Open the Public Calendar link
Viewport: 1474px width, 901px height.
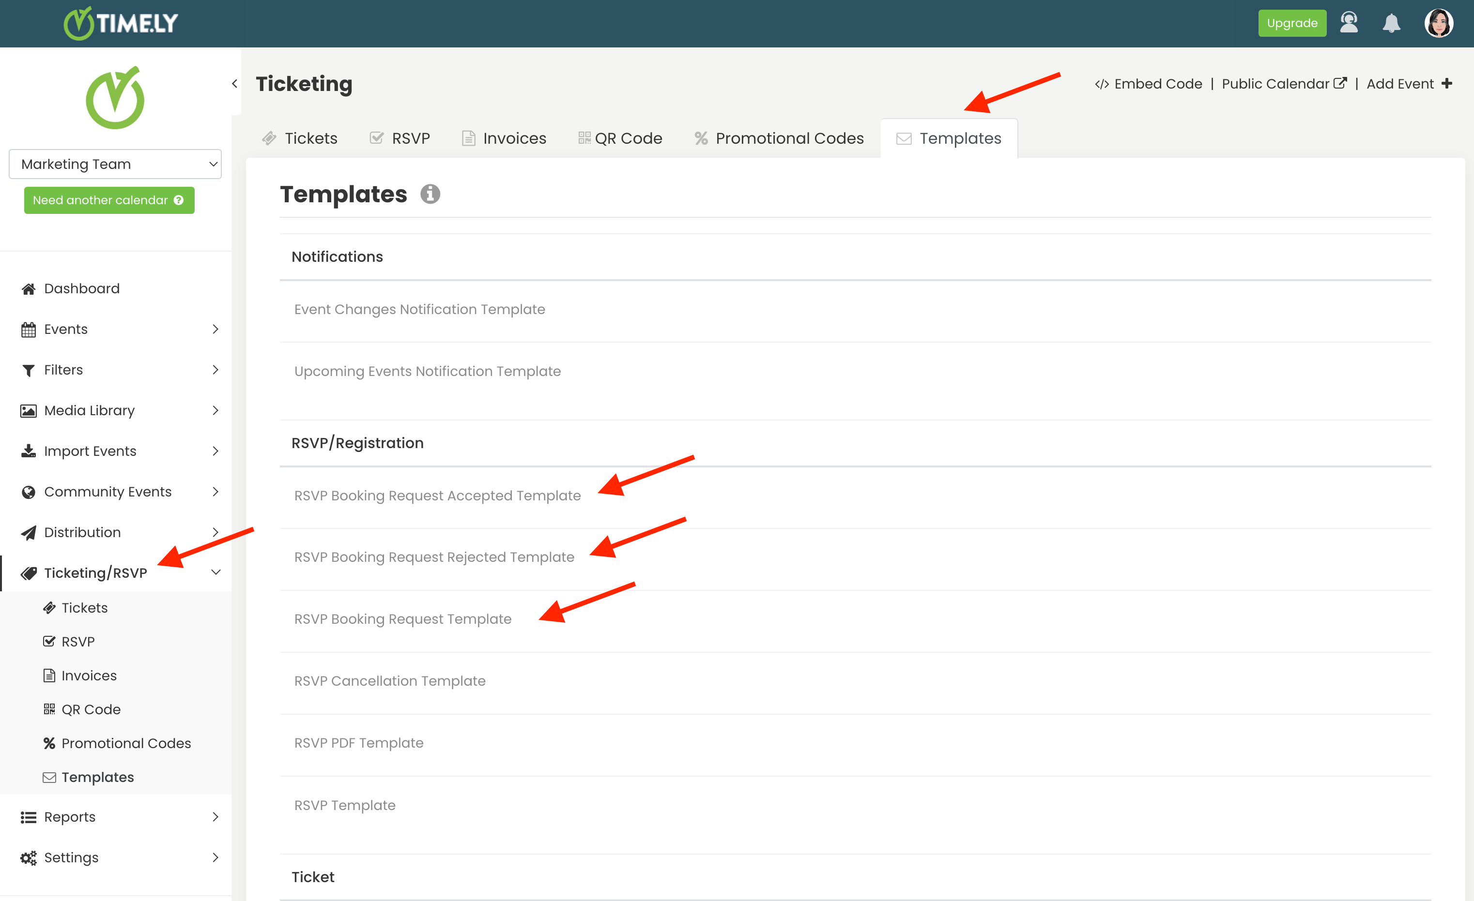click(x=1284, y=84)
